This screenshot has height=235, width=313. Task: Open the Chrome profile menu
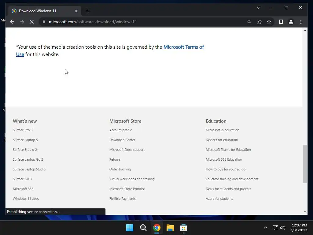tap(291, 22)
